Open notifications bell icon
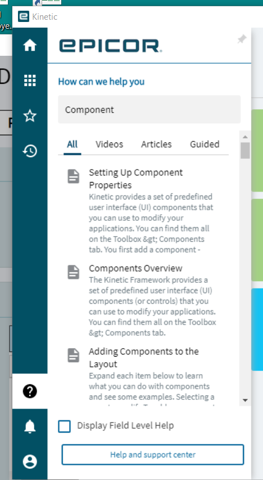Image resolution: width=263 pixels, height=480 pixels. (x=30, y=426)
